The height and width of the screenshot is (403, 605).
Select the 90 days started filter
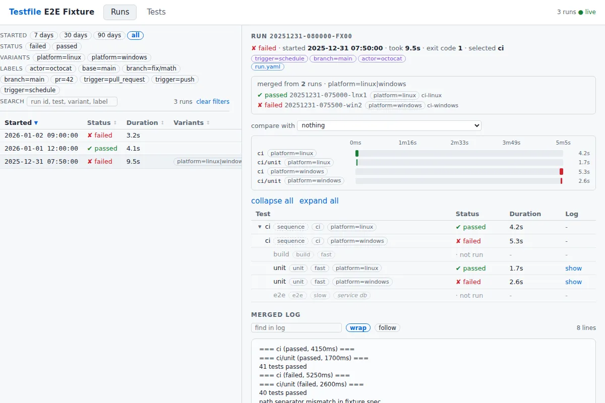click(109, 35)
